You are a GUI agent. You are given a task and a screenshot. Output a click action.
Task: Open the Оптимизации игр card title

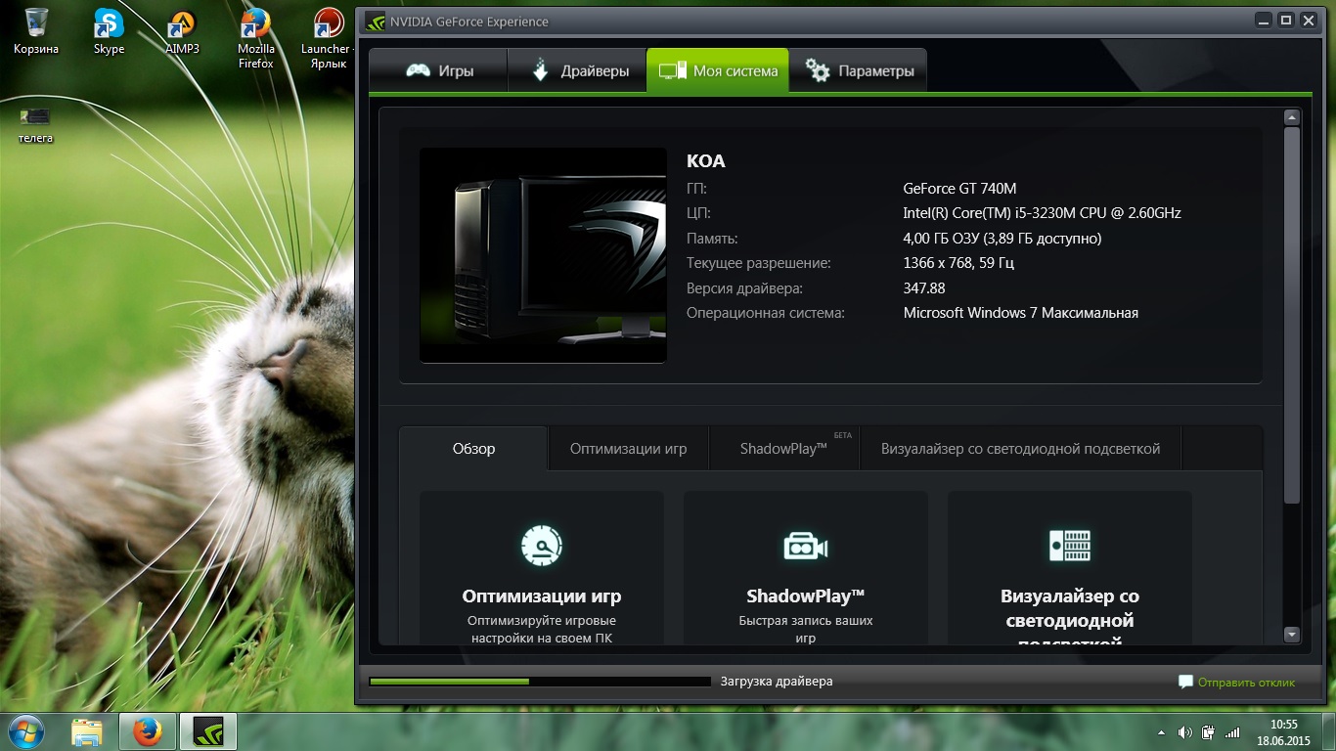[542, 596]
